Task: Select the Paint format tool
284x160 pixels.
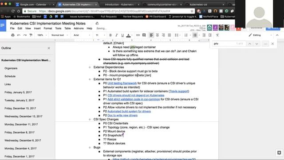Action: 31,35
